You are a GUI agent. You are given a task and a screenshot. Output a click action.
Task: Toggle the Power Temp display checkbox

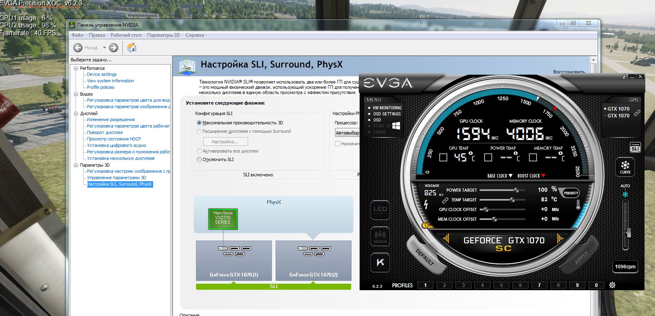[488, 157]
